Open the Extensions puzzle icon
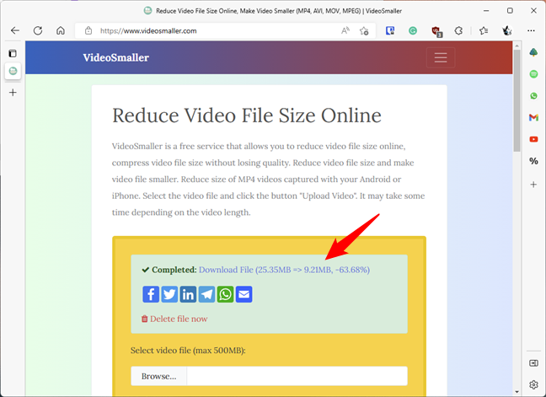This screenshot has width=546, height=397. pos(458,30)
